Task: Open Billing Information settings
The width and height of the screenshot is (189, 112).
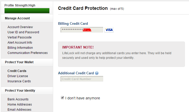Action: pyautogui.click(x=20, y=48)
